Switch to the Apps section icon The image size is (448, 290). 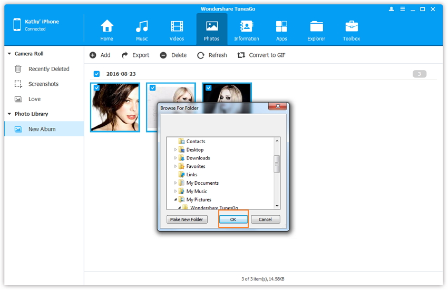coord(281,26)
